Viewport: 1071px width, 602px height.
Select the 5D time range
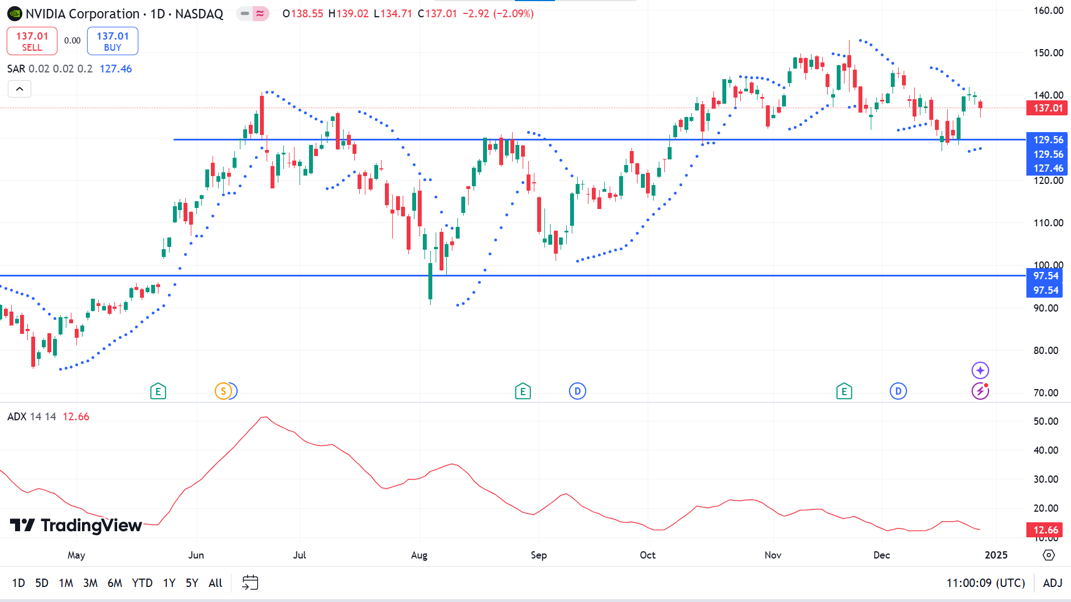point(42,583)
